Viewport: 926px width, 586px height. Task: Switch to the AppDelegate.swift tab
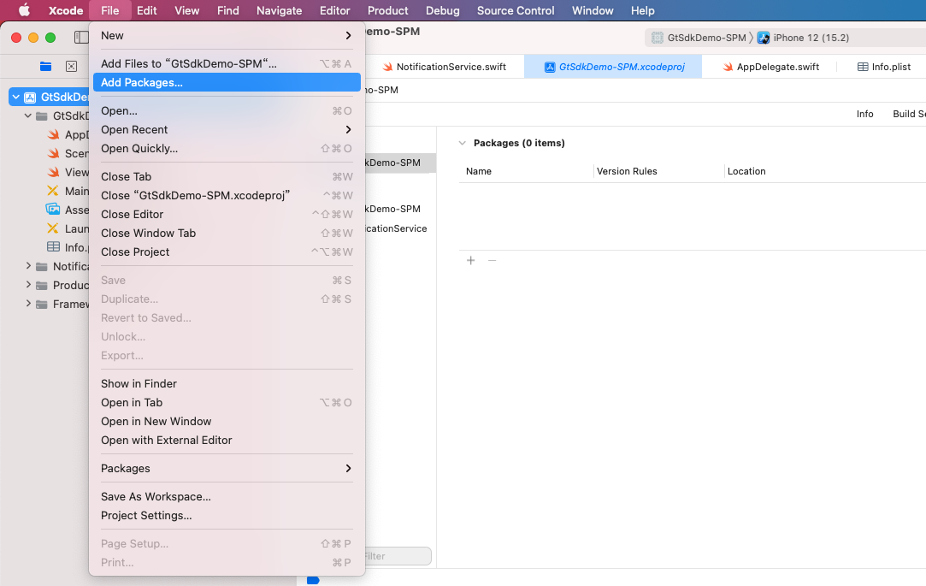[x=770, y=67]
